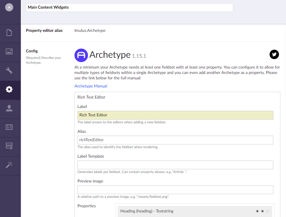Viewport: 286px width, 217px height.
Task: Click the Property editor alias label
Action: (44, 30)
